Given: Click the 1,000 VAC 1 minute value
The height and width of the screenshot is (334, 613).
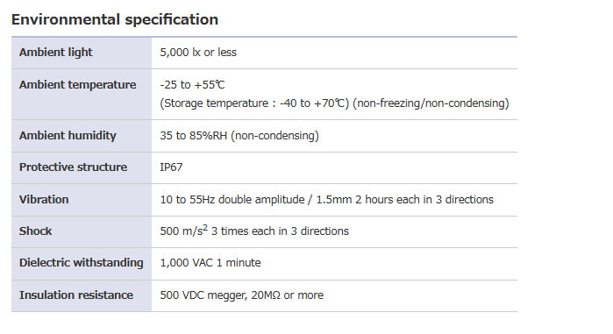Looking at the screenshot, I should pos(210,263).
